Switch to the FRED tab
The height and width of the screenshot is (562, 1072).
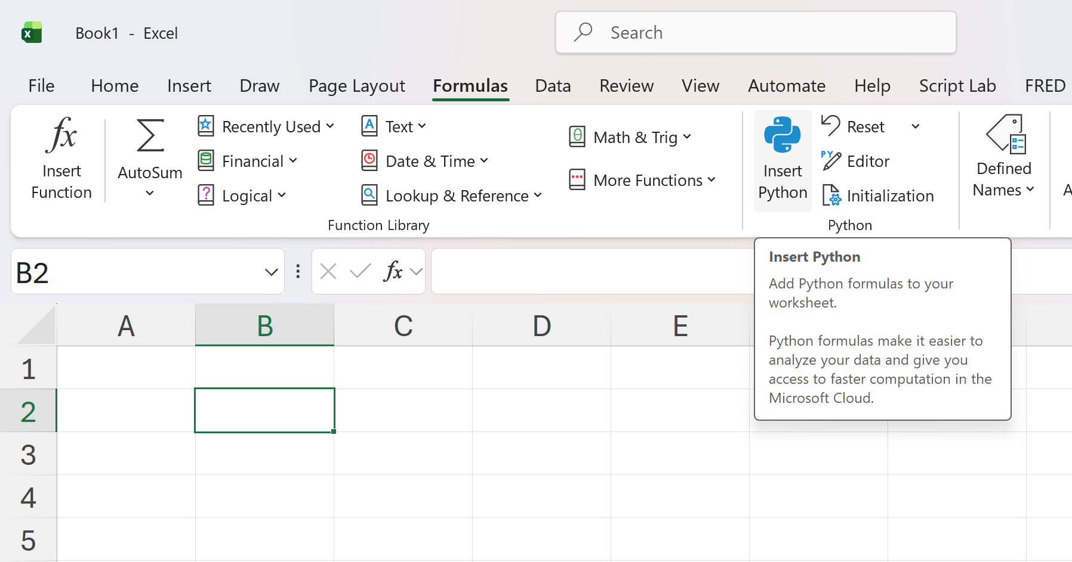pyautogui.click(x=1045, y=86)
